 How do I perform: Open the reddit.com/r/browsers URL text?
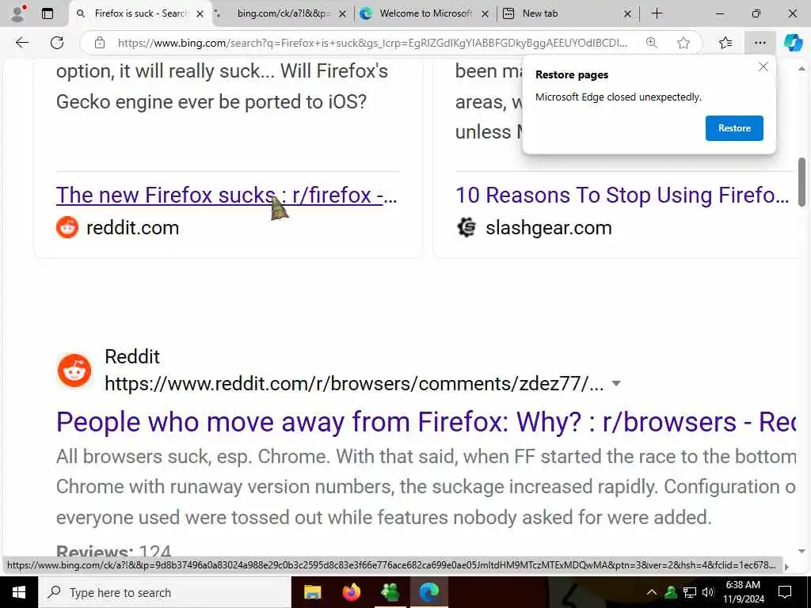point(354,384)
